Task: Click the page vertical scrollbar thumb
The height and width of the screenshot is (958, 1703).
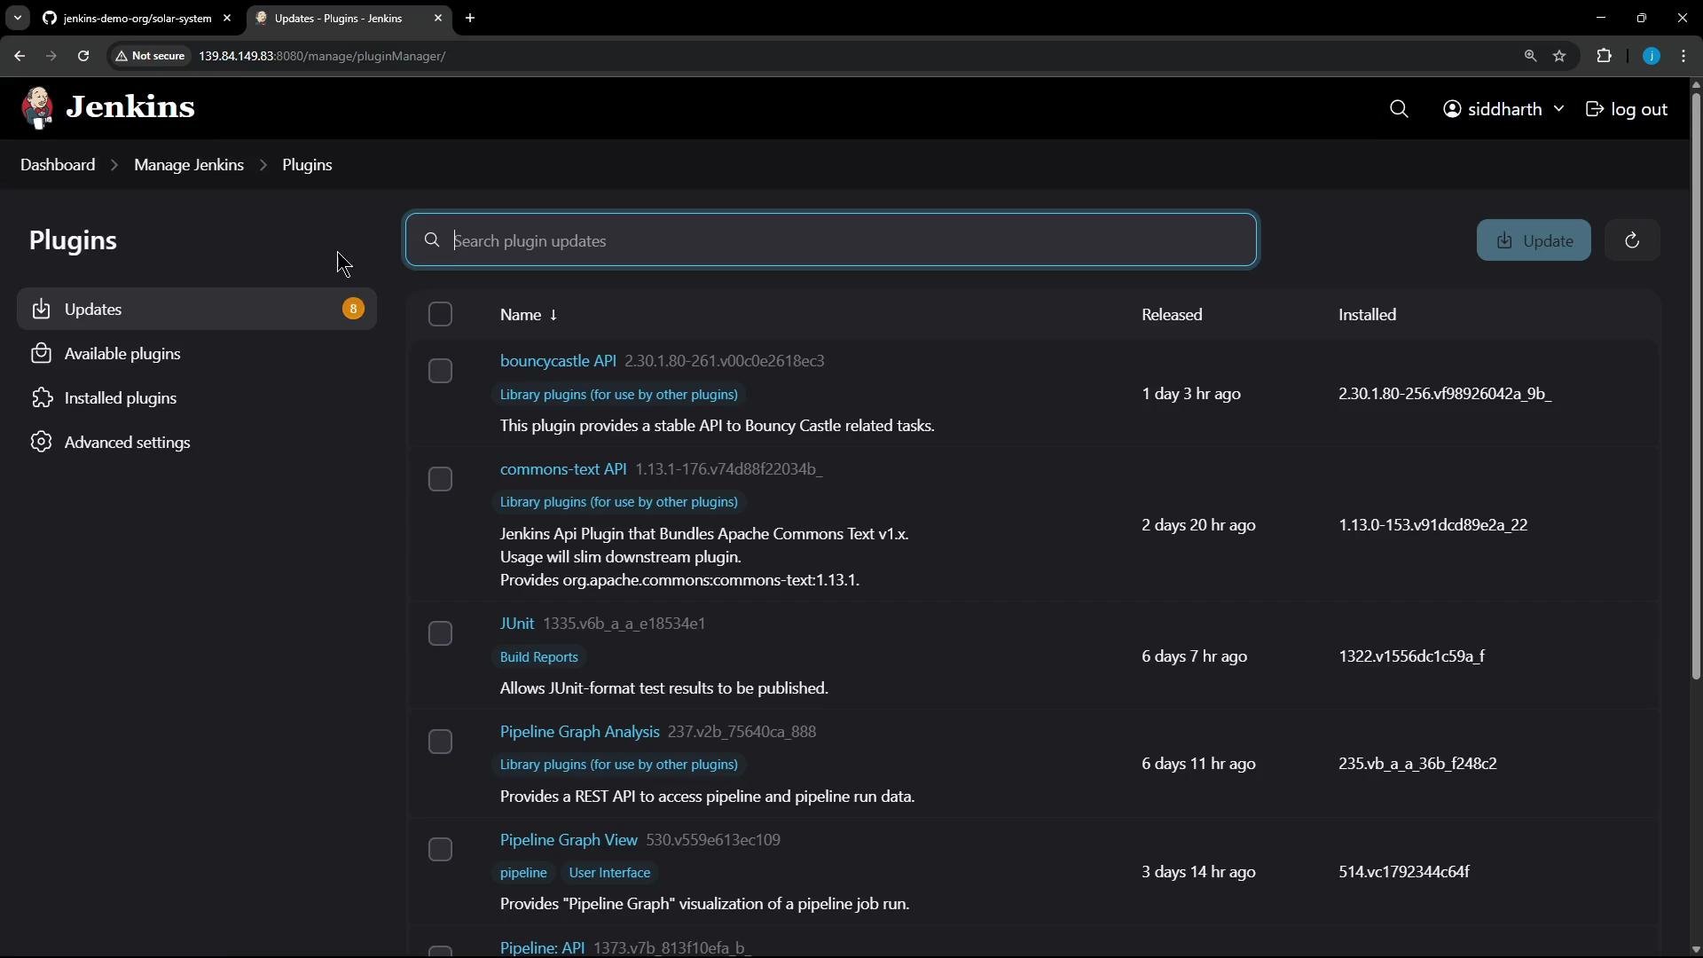Action: coord(1696,386)
